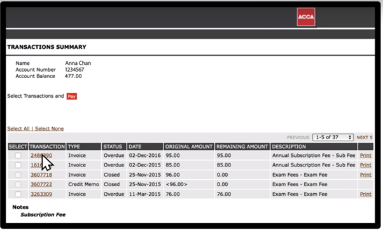The image size is (383, 230).
Task: Click the red Pay button
Action: [x=71, y=96]
